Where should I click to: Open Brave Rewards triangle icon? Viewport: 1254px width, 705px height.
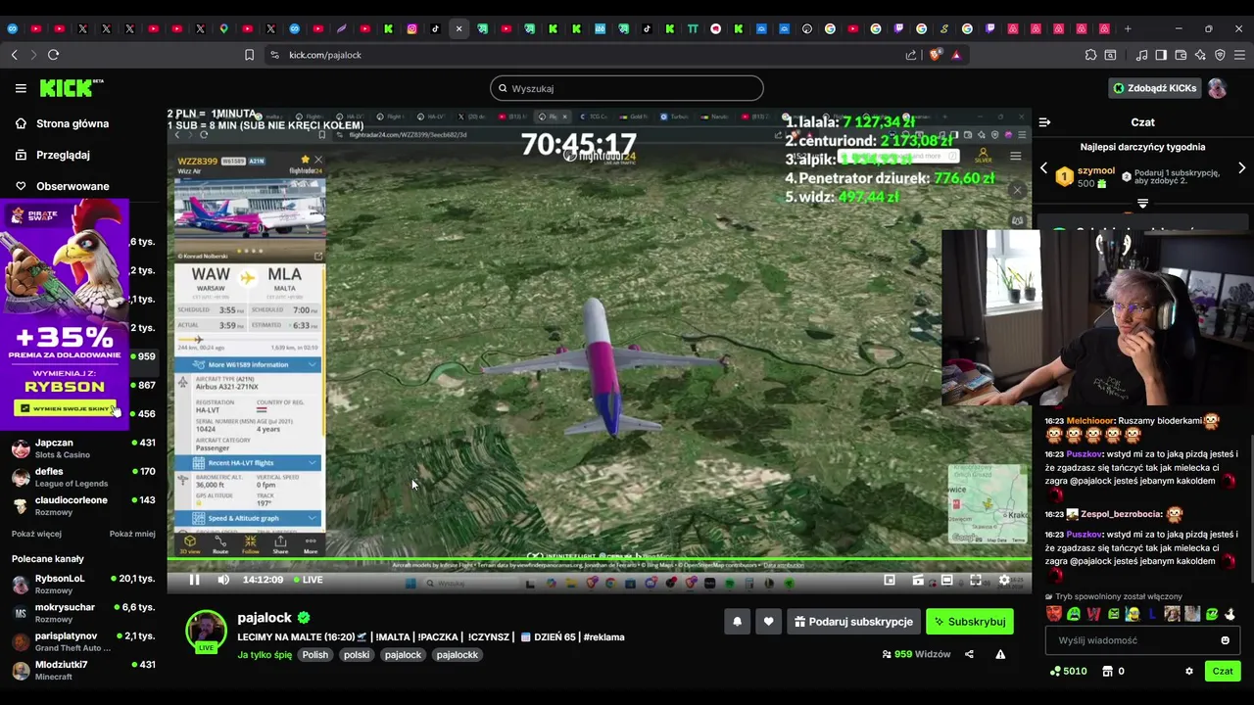tap(956, 55)
